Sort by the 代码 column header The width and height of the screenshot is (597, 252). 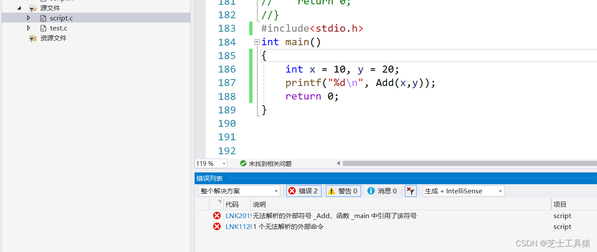(237, 204)
